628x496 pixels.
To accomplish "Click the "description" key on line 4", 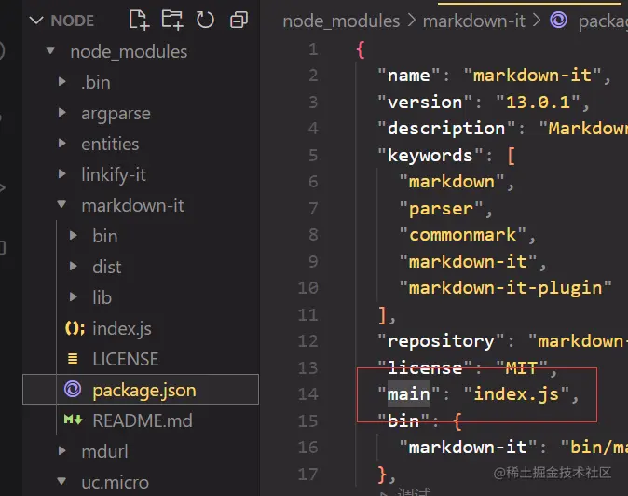I will coord(446,129).
